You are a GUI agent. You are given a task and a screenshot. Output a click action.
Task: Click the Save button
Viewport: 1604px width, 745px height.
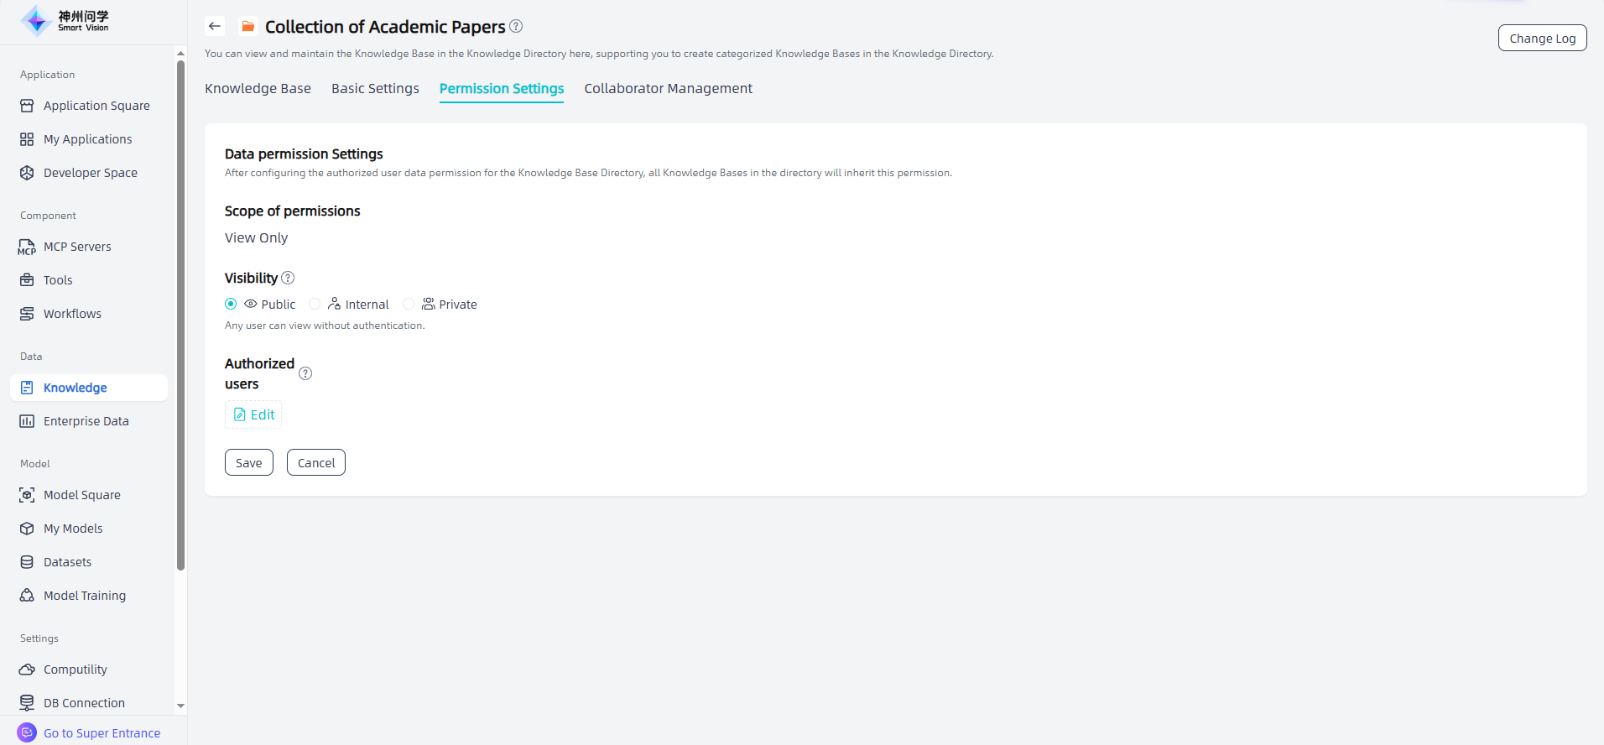(x=248, y=462)
